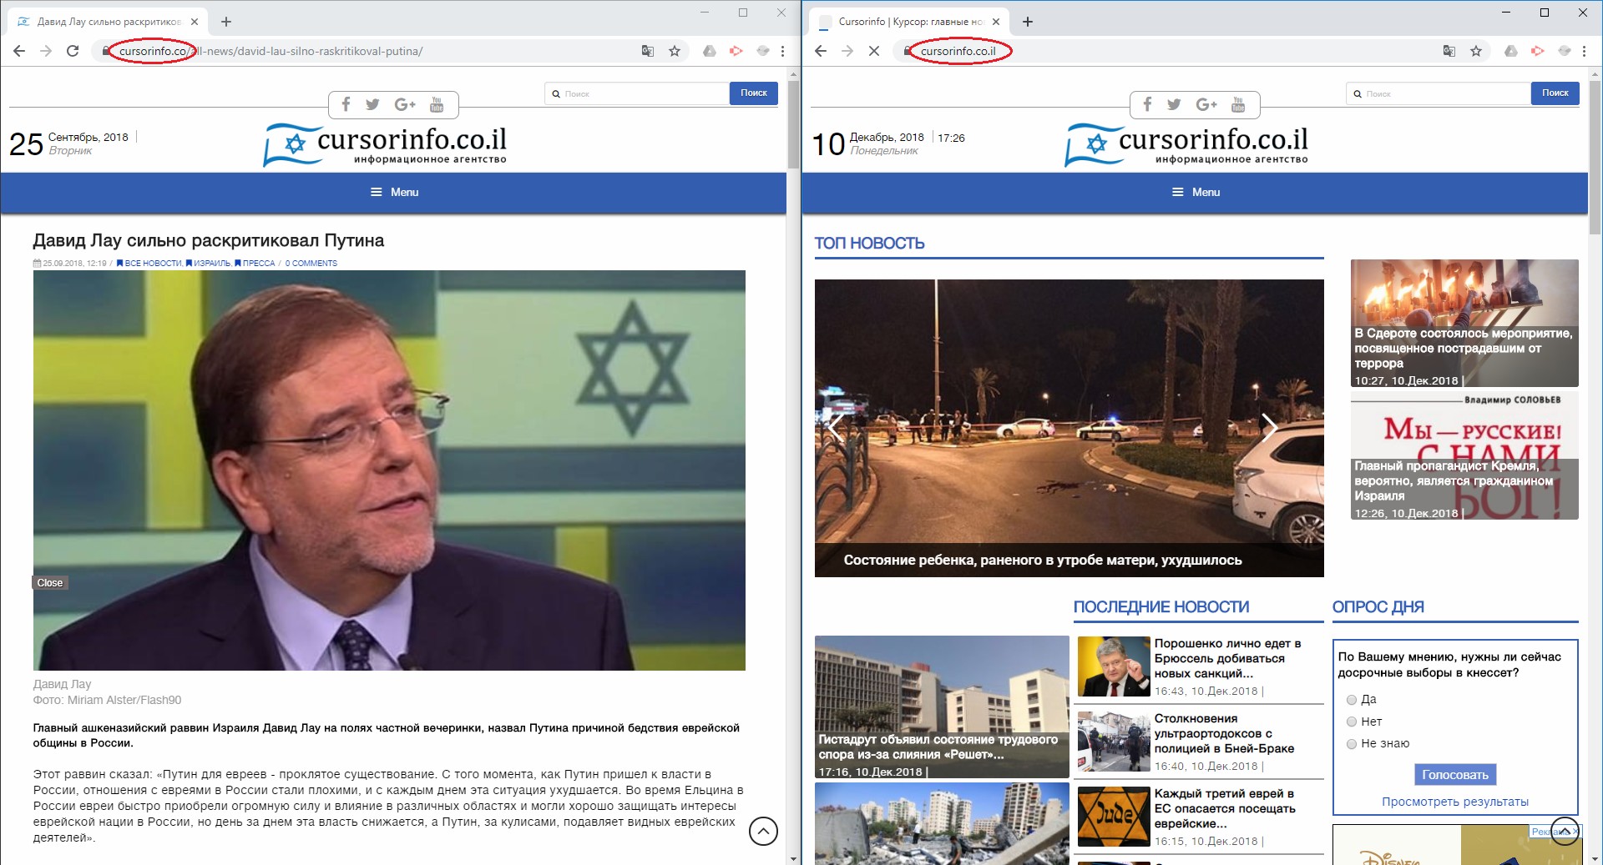Go forward in left browser window
Screen dimensions: 1603x865
coord(46,51)
